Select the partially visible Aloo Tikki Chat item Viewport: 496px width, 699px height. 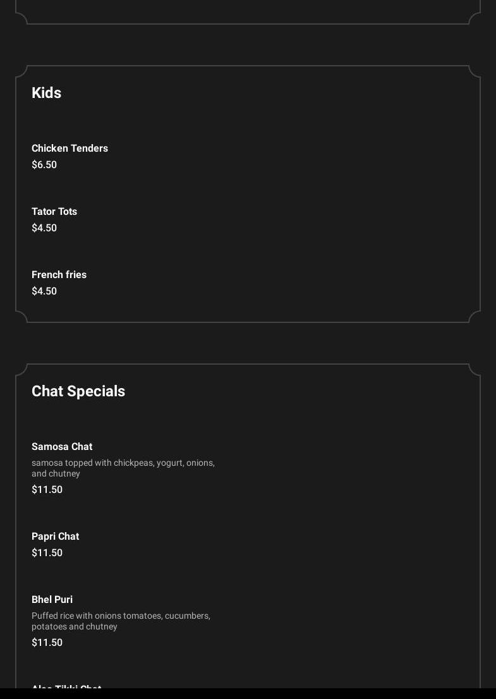tap(66, 685)
